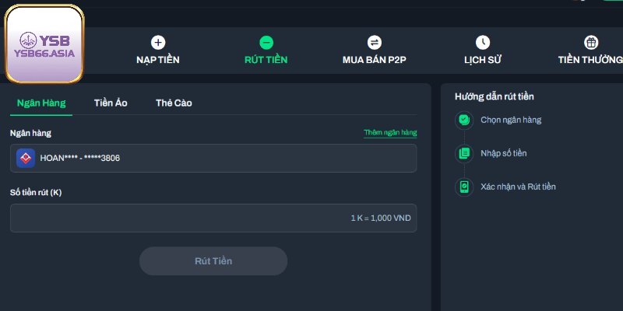The height and width of the screenshot is (311, 623).
Task: Click the icon next to Xác nhận và Rút tiền
Action: (464, 187)
